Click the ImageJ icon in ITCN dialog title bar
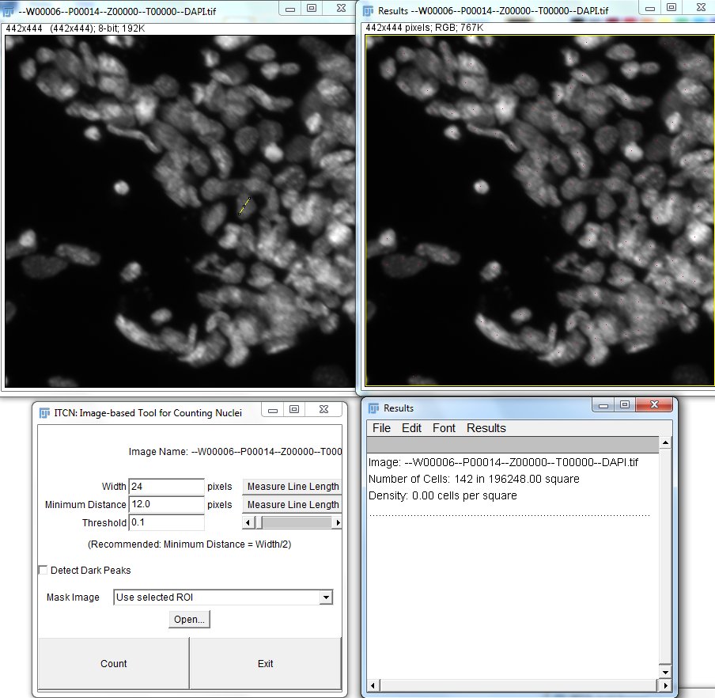Viewport: 715px width, 698px height. pyautogui.click(x=44, y=411)
